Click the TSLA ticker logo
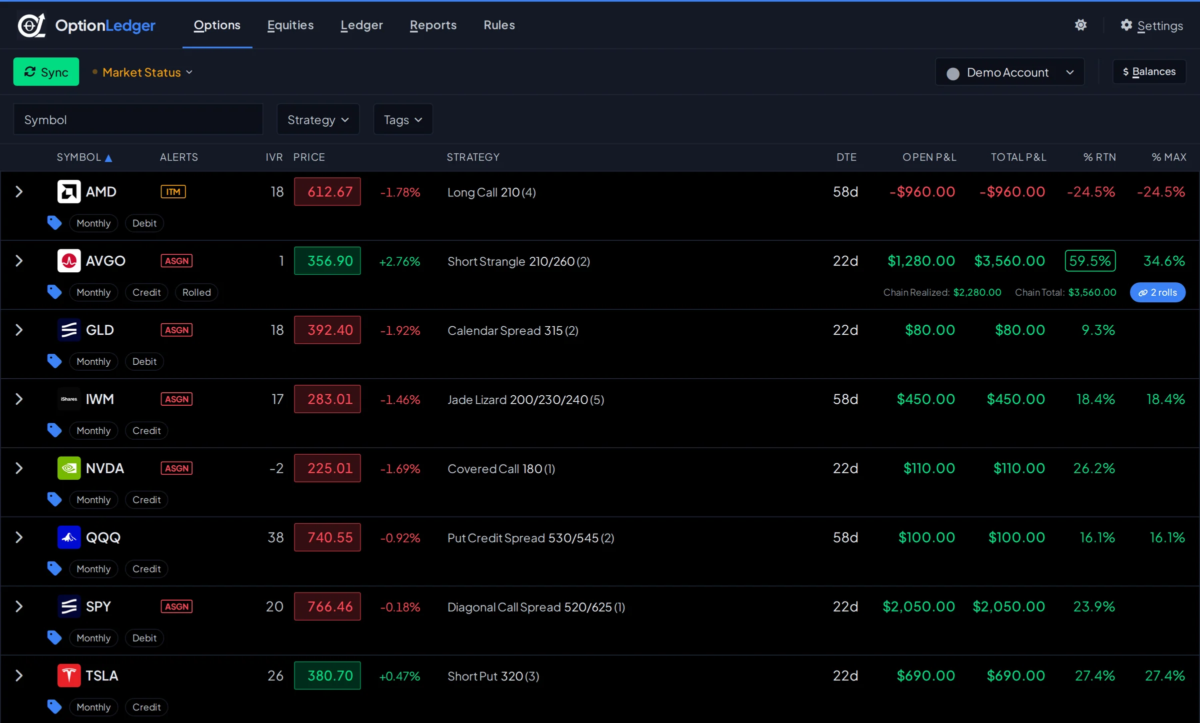Viewport: 1200px width, 723px height. 69,676
